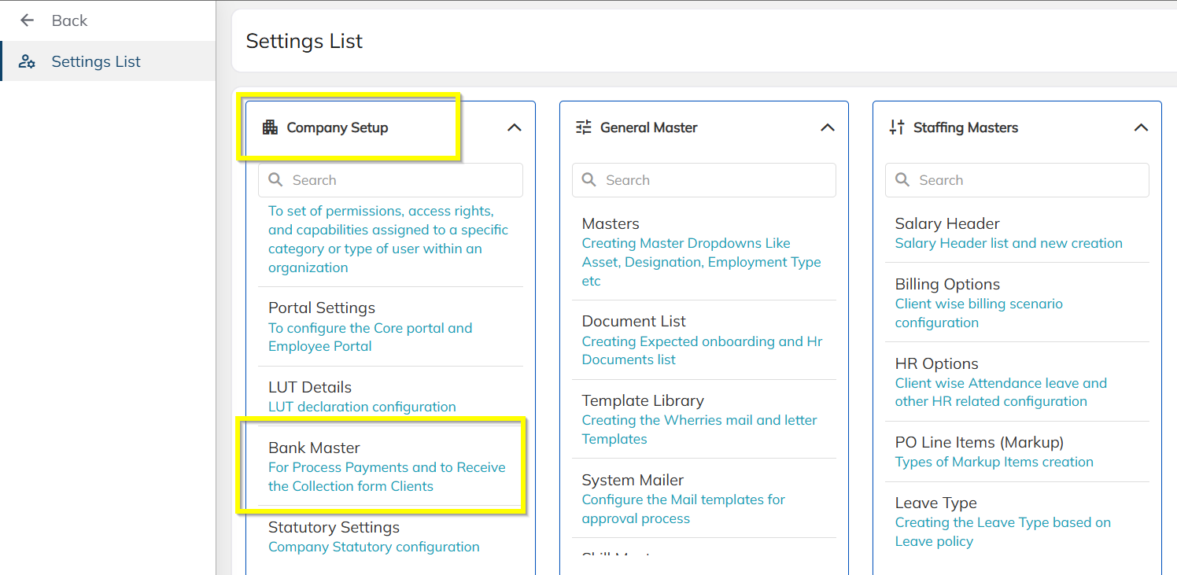Type in the Company Setup search field
The image size is (1177, 575).
pyautogui.click(x=401, y=180)
